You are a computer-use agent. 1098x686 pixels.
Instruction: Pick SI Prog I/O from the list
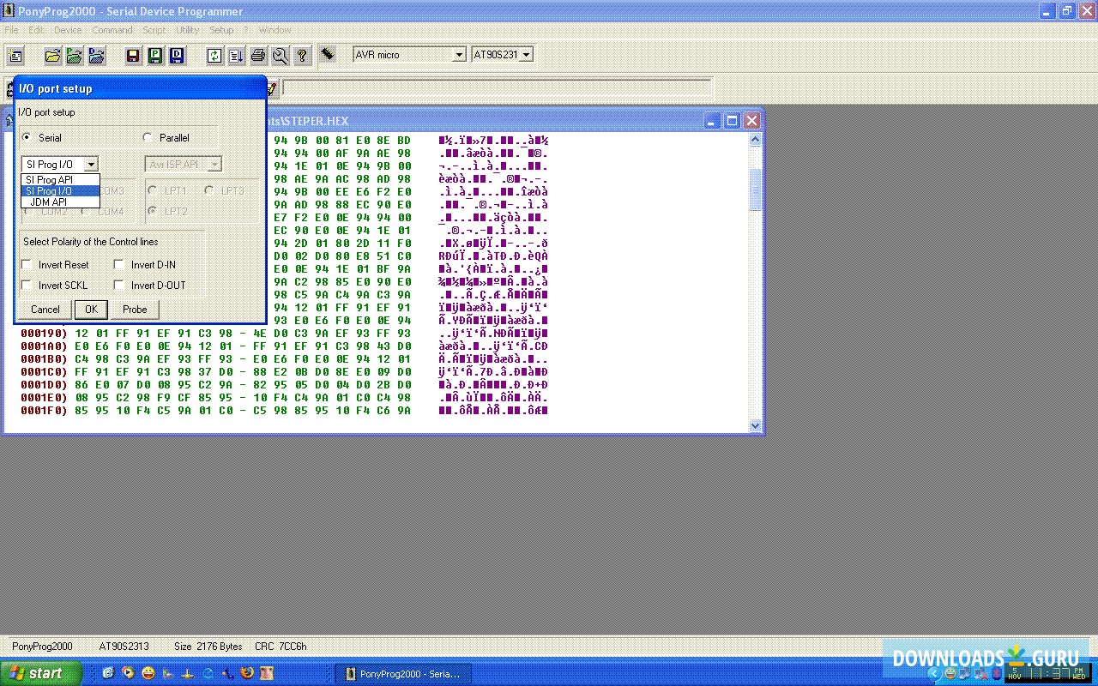[x=60, y=190]
